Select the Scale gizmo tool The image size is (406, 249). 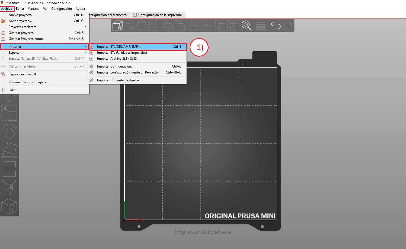coord(9,113)
